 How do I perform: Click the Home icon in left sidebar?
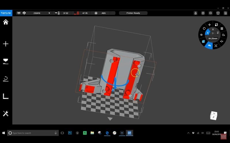pos(5,22)
